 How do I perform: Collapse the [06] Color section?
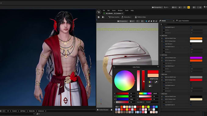click(x=160, y=36)
